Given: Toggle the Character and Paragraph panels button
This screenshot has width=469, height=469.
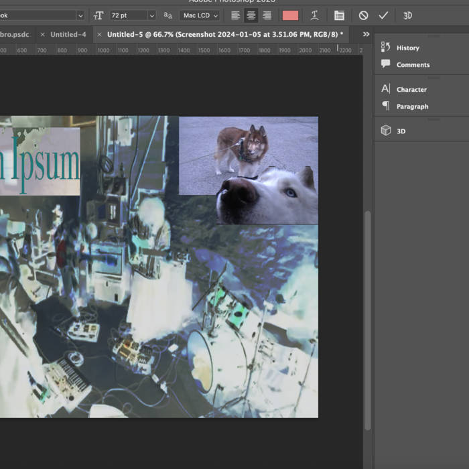Looking at the screenshot, I should coord(339,15).
